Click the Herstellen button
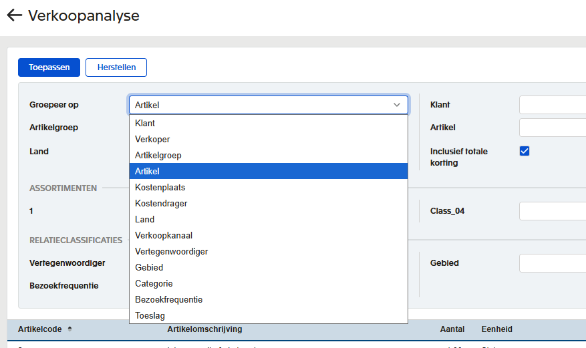This screenshot has height=348, width=586. click(116, 67)
